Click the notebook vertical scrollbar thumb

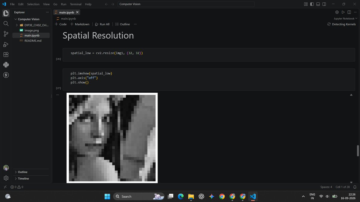(x=358, y=151)
